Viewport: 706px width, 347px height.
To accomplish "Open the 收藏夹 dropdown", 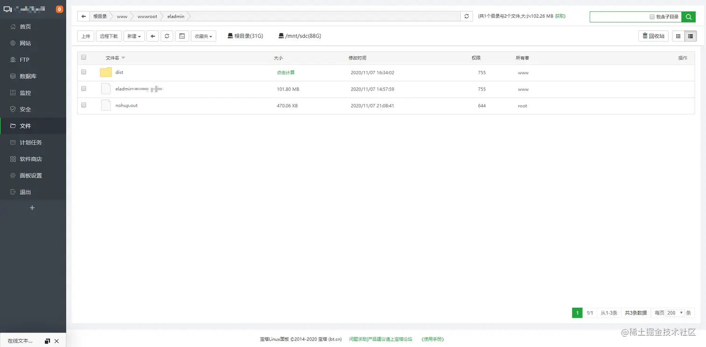I will pos(204,36).
